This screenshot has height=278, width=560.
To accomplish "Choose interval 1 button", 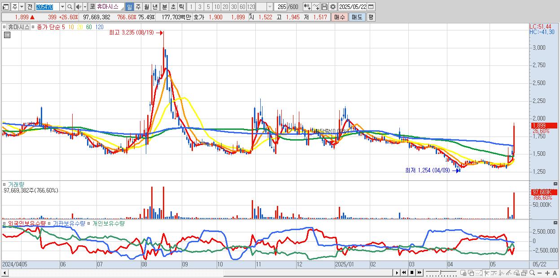I will tap(191, 7).
